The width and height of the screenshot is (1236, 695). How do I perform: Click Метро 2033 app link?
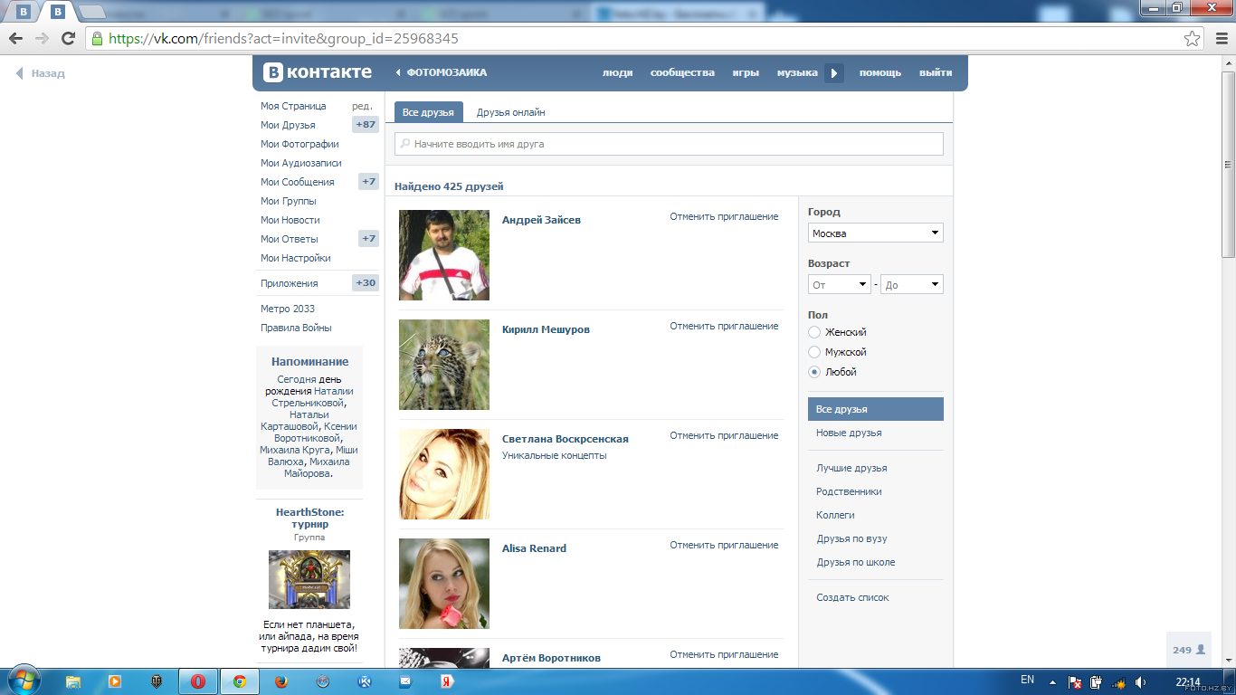click(x=288, y=309)
